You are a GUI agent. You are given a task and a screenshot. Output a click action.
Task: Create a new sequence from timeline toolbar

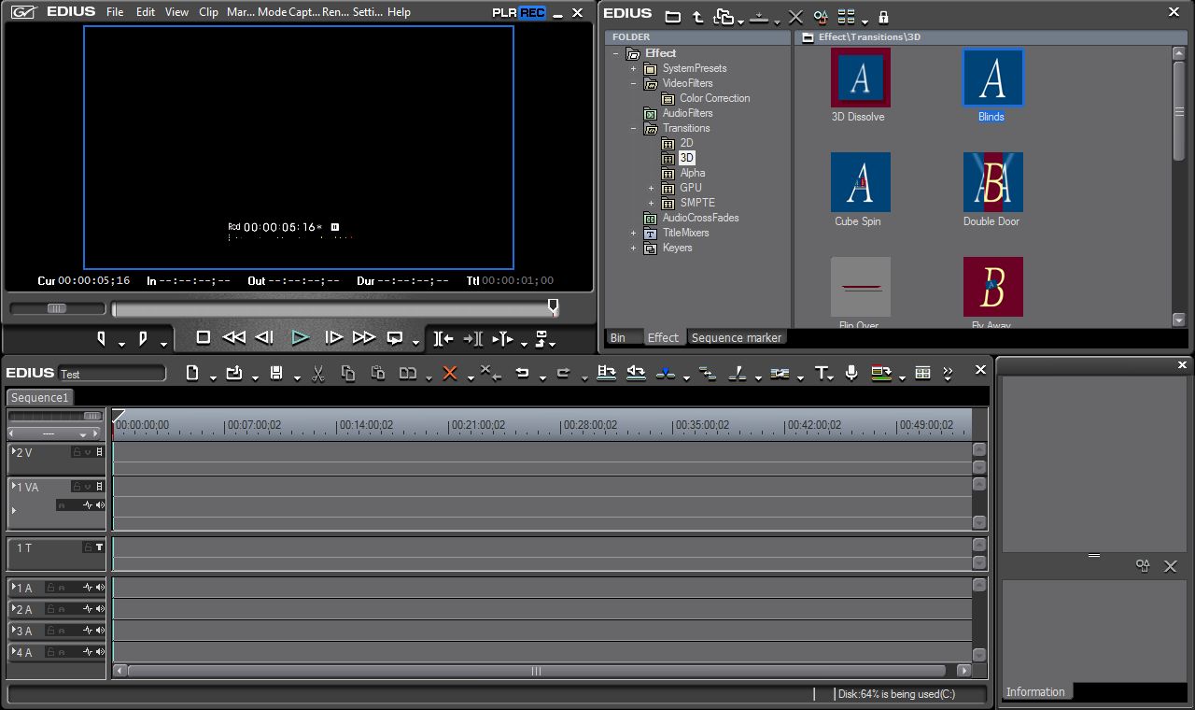(192, 373)
